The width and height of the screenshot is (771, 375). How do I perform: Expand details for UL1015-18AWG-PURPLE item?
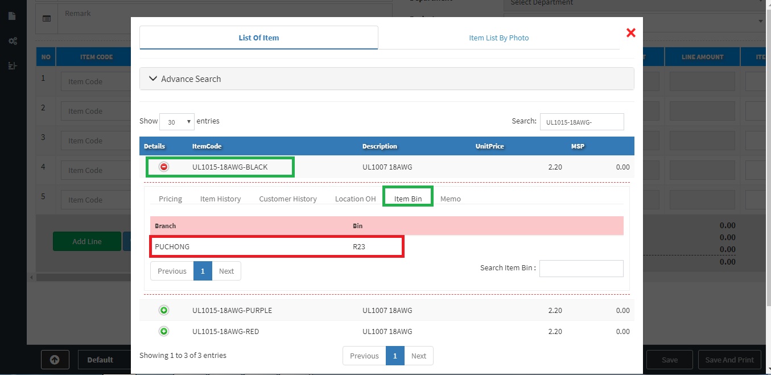164,311
